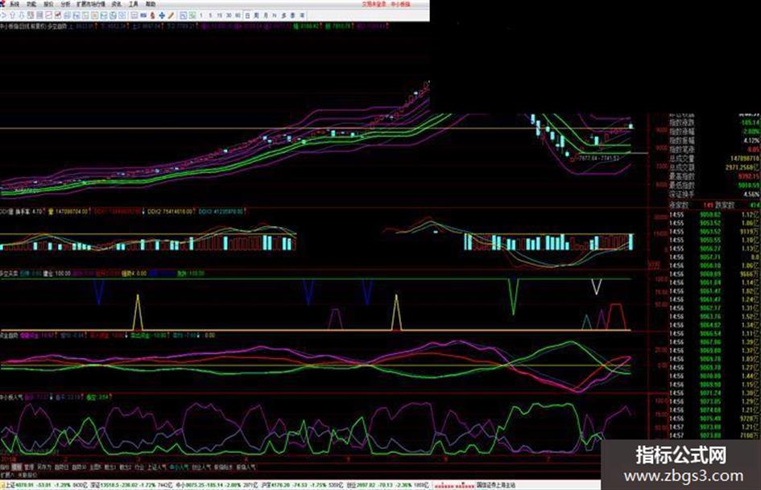Select the 年 yearly period button

302,15
